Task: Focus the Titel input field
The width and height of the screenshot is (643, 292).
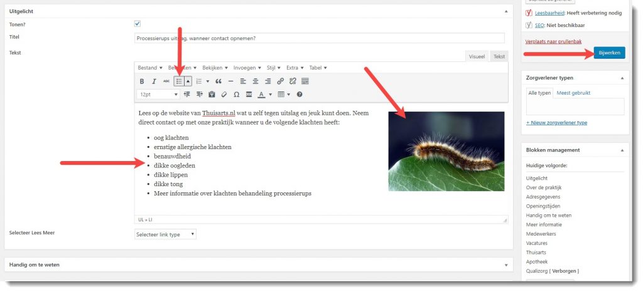Action: 320,38
